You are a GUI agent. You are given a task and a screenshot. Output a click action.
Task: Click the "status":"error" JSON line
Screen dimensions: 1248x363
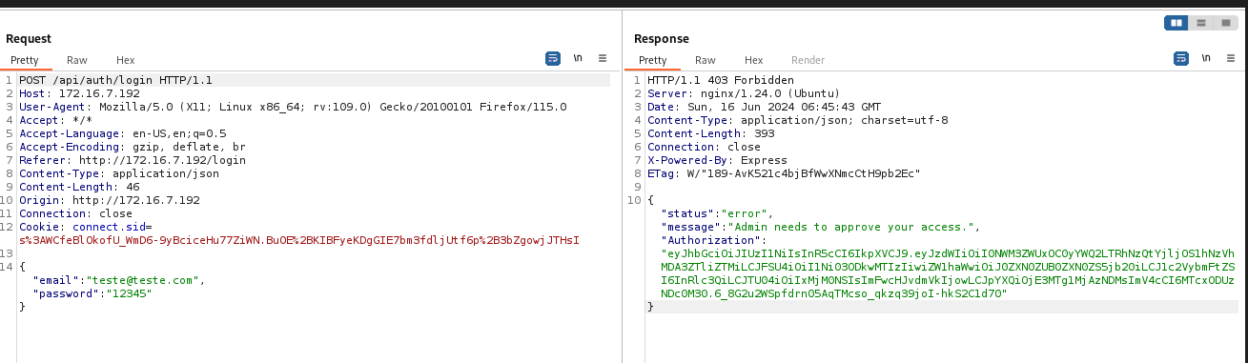point(717,214)
